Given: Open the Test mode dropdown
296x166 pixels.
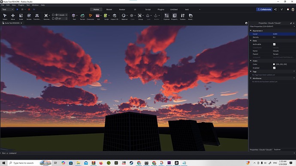Looking at the screenshot, I should [8, 9].
